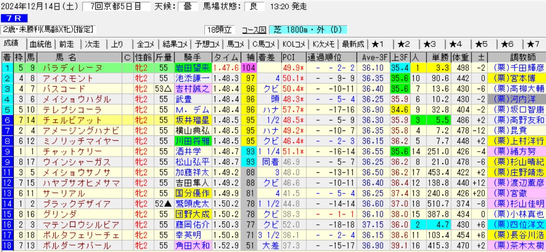
Task: Switch to the 血統他 tab
Action: [40, 44]
